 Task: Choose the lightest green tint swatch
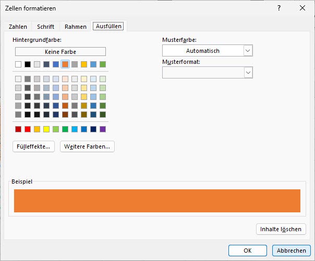[103, 79]
